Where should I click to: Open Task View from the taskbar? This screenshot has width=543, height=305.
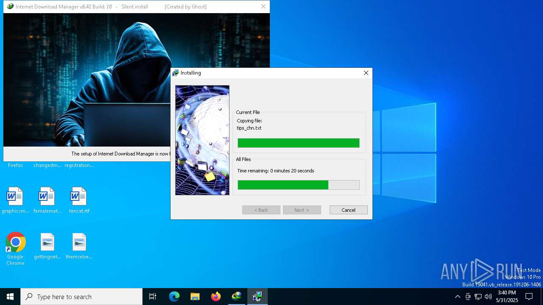[x=153, y=297]
